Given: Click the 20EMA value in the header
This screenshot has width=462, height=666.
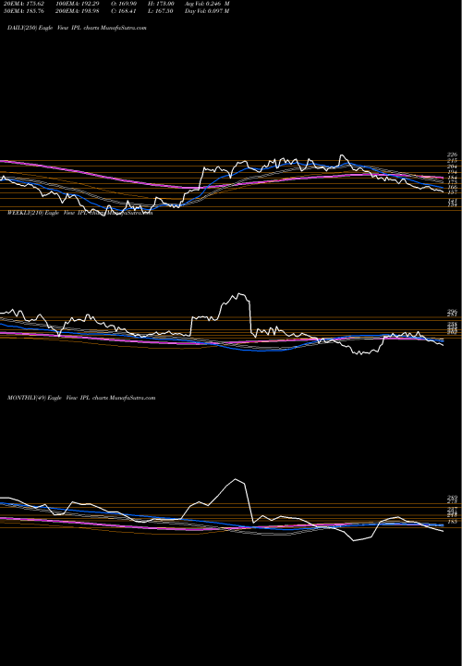Looking at the screenshot, I should coord(23,4).
